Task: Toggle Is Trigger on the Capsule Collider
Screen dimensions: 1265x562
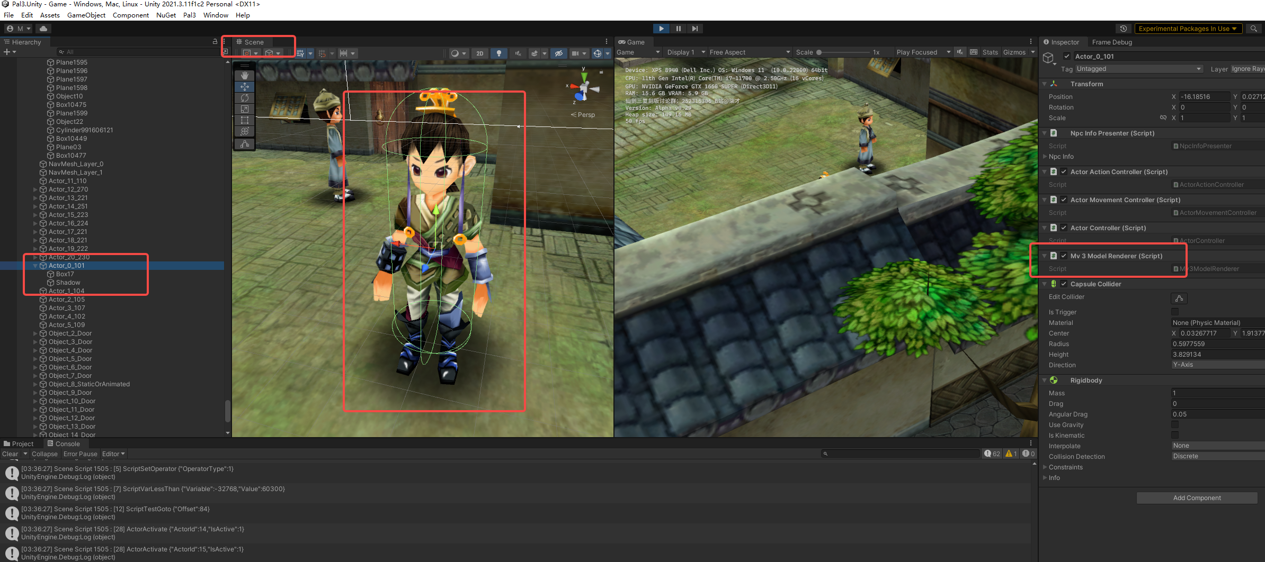Action: pyautogui.click(x=1175, y=312)
